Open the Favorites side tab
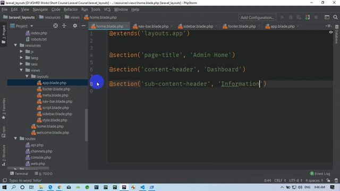This screenshot has height=191, width=340. [x=4, y=108]
